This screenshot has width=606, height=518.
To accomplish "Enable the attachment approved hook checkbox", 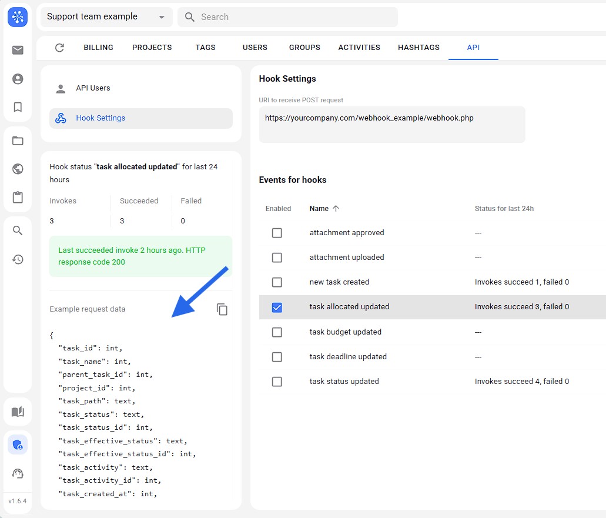I will (277, 233).
